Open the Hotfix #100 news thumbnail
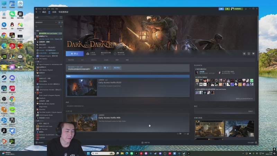 [x=82, y=87]
